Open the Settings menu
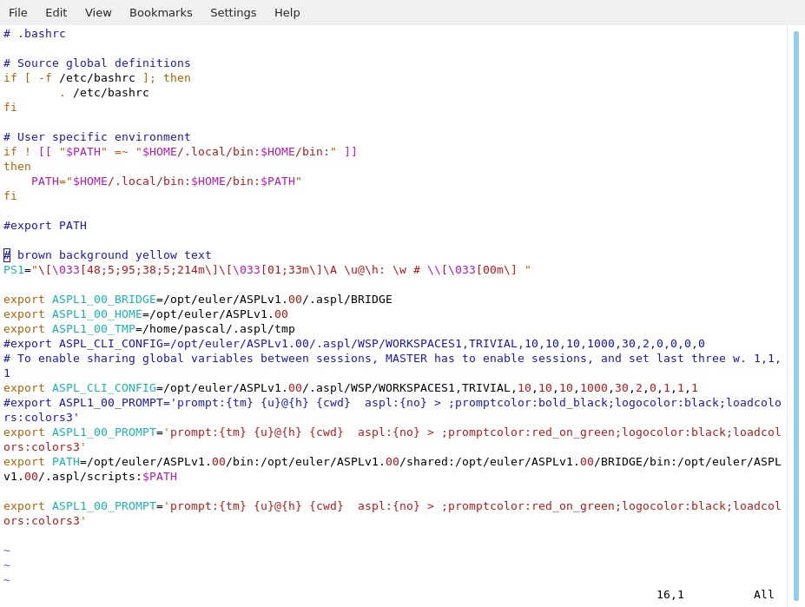 (x=233, y=12)
